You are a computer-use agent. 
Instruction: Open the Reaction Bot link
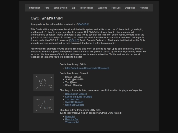tap(72, 119)
